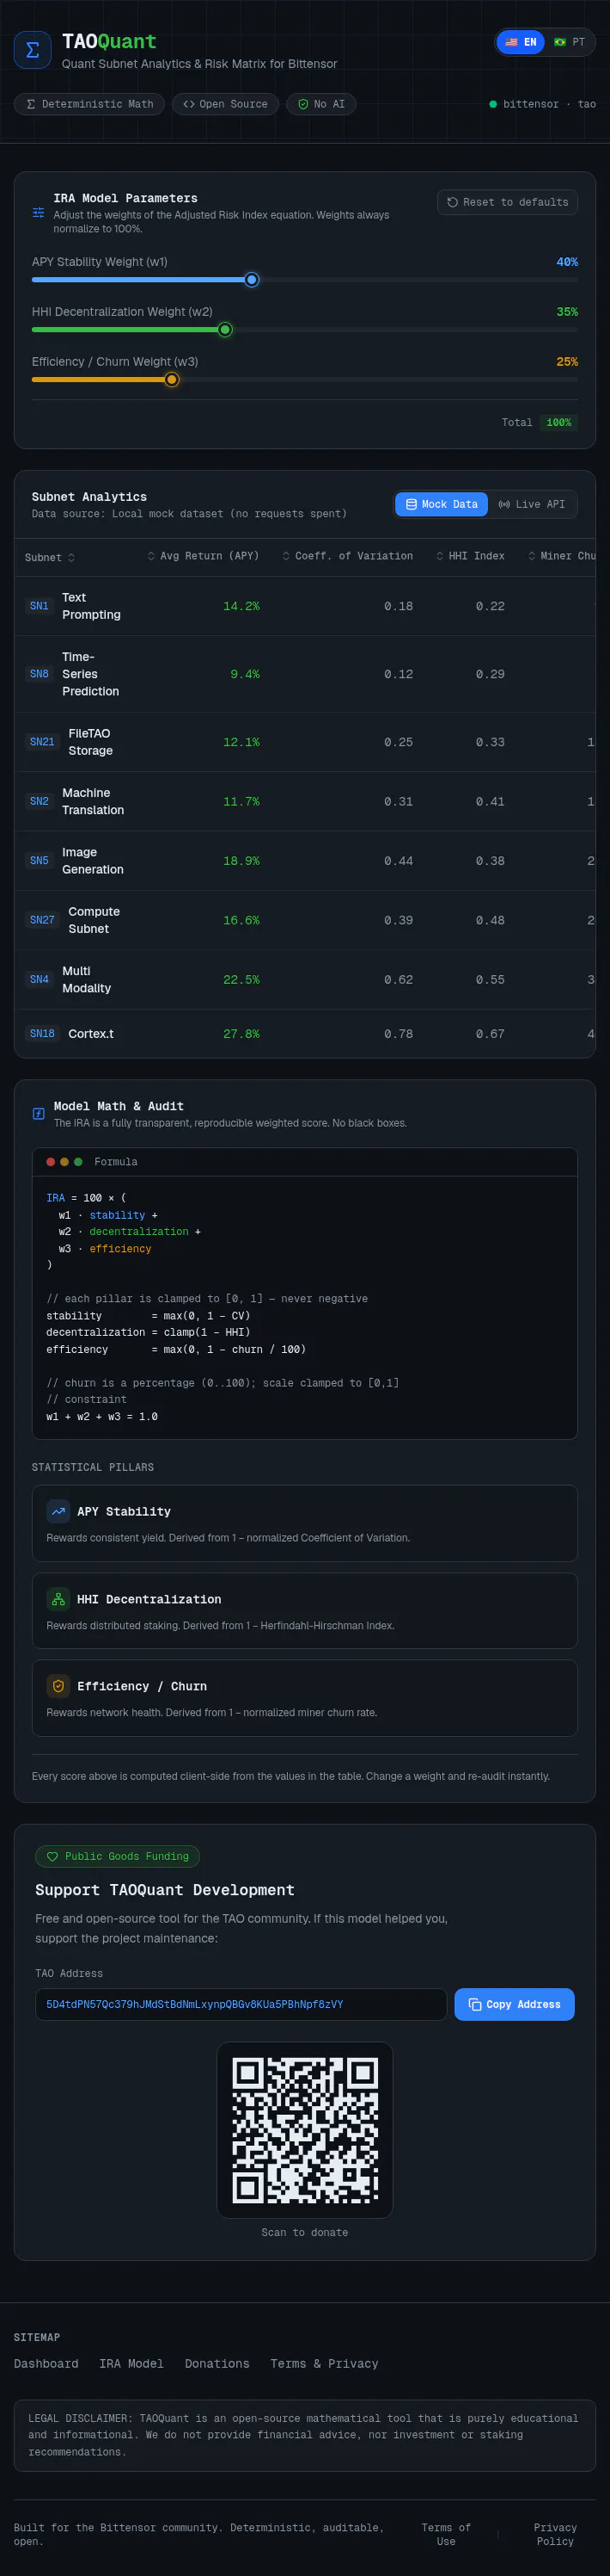610x2576 pixels.
Task: Sort by Avg Return (APY) column
Action: 203,556
